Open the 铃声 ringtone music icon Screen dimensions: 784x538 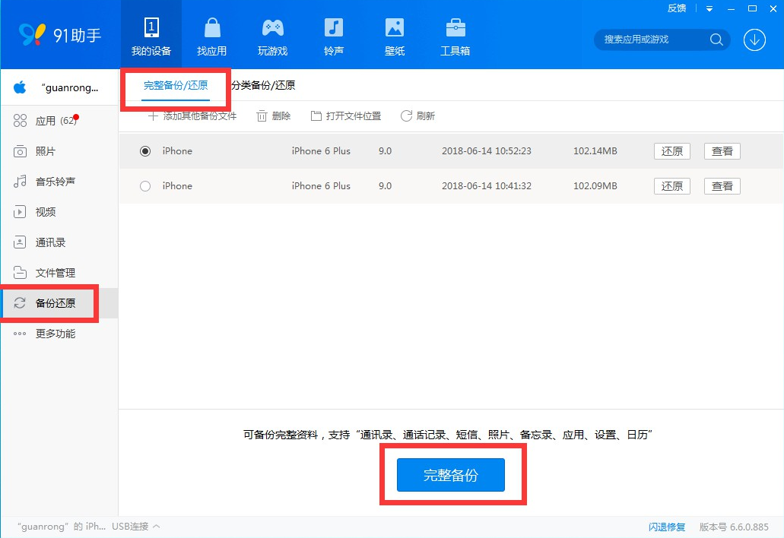pos(333,29)
